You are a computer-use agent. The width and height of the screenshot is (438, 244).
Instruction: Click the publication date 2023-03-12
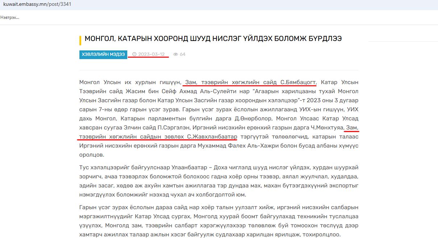click(x=151, y=54)
